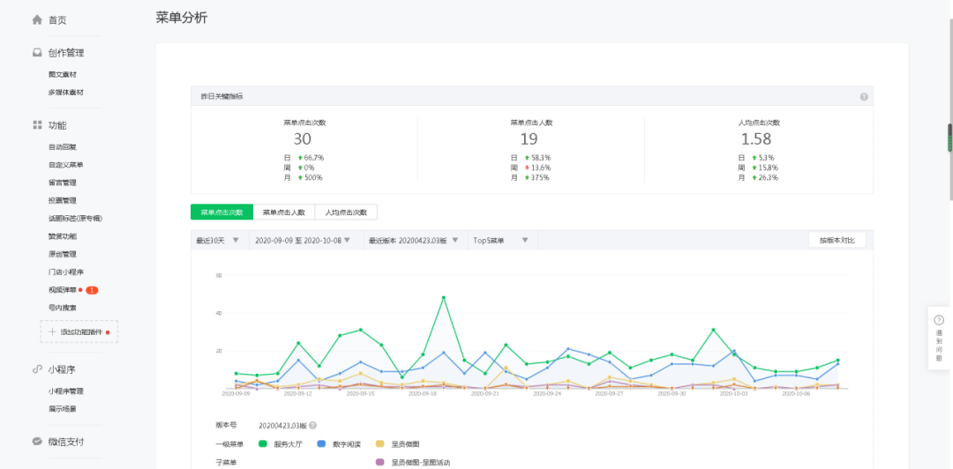Image resolution: width=953 pixels, height=469 pixels.
Task: Open 图文素材 in the sidebar
Action: click(63, 75)
